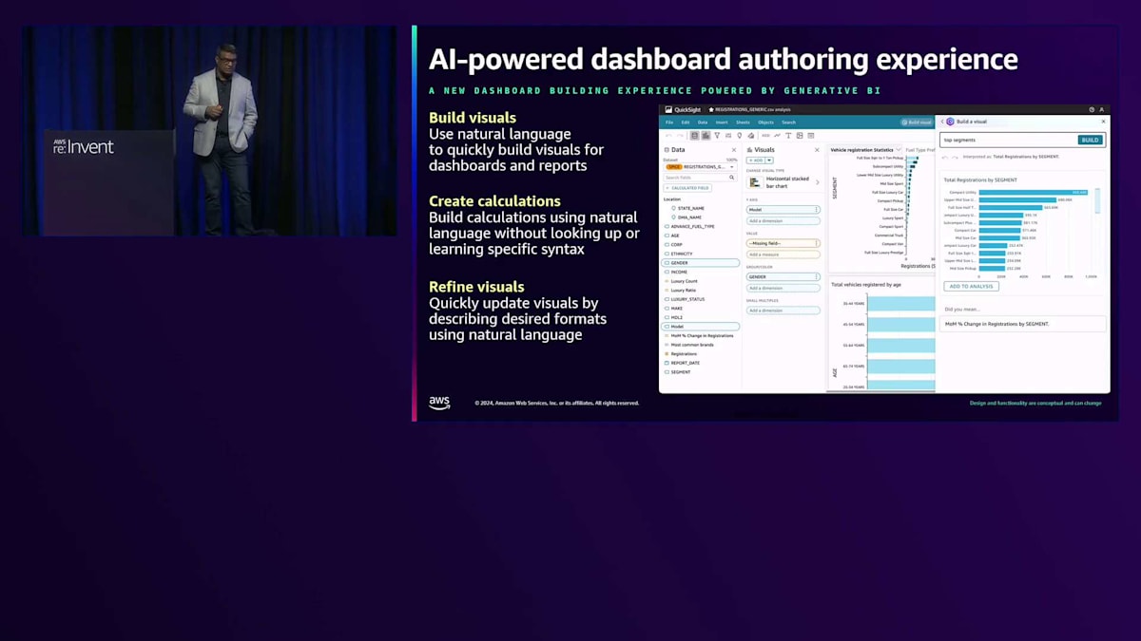Click the themes paint icon
The height and width of the screenshot is (641, 1141).
(x=751, y=136)
